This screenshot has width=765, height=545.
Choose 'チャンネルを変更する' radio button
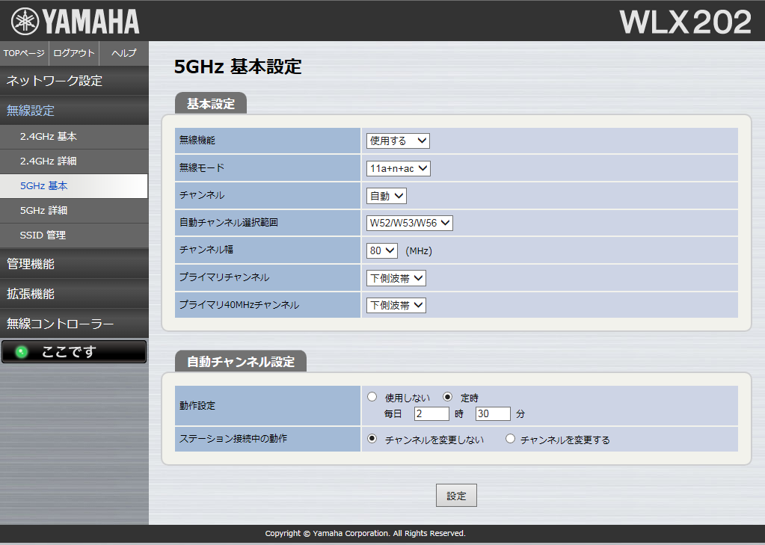tap(511, 439)
